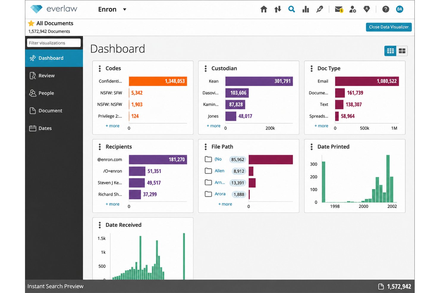440x293 pixels.
Task: Open the Arn... folder link
Action: point(220,182)
